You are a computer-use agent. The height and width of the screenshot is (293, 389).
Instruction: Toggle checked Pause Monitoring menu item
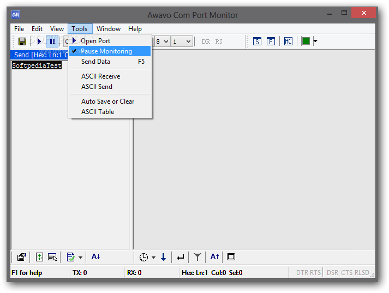110,51
